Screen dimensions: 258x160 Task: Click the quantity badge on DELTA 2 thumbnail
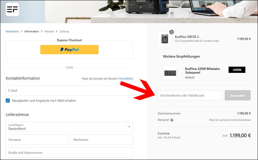coord(171,32)
